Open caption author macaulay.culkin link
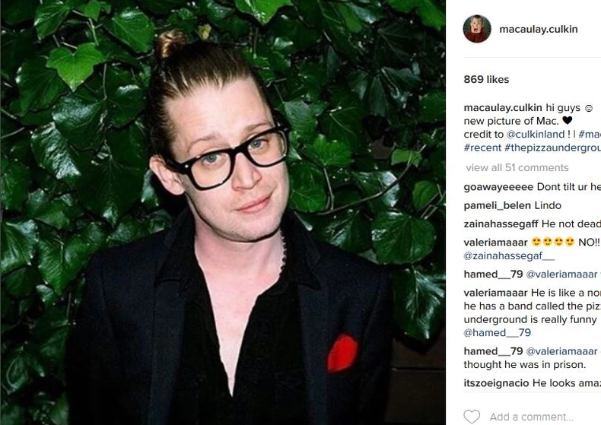 tap(503, 108)
